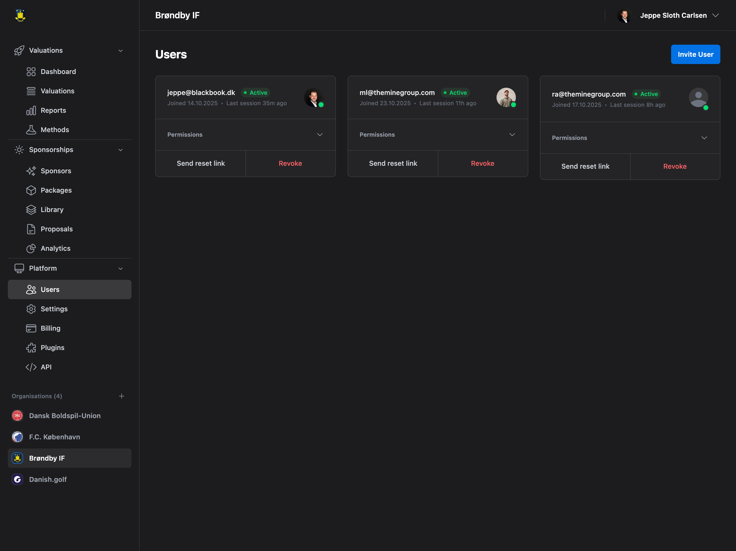Click the Methods flask icon
736x551 pixels.
click(x=31, y=130)
